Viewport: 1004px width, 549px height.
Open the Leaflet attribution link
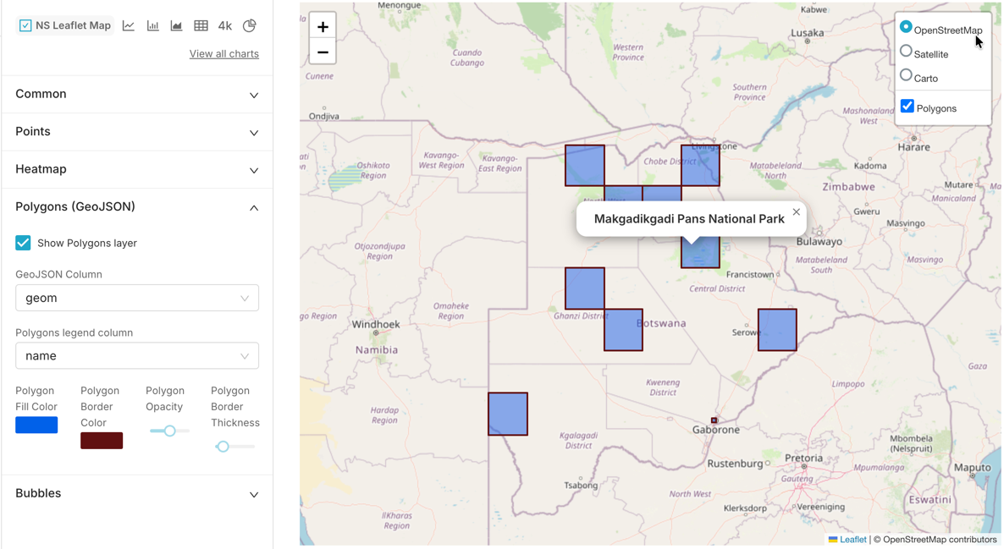pyautogui.click(x=852, y=540)
